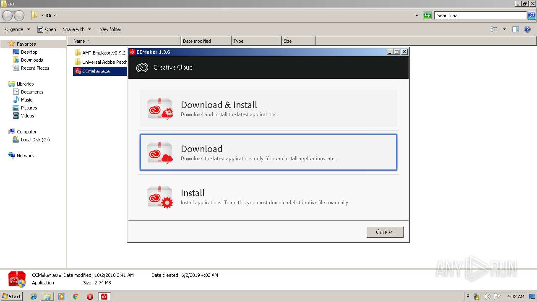Screen dimensions: 537x302
Task: Refresh the aa folder view
Action: pos(427,16)
